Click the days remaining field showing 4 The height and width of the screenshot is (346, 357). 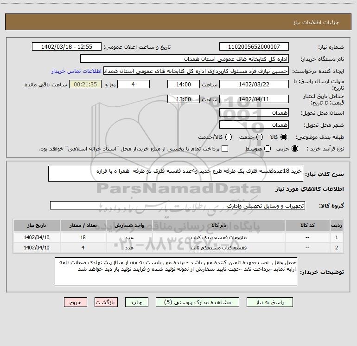(x=134, y=84)
